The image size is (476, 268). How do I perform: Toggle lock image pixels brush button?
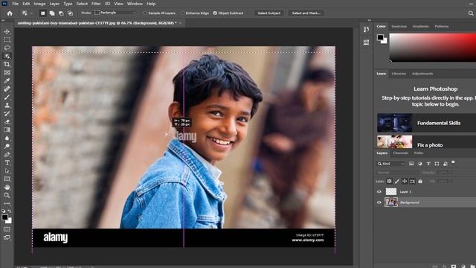[x=397, y=181]
